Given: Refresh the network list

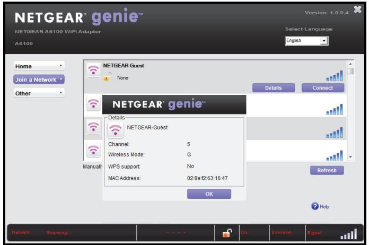Looking at the screenshot, I should point(327,170).
